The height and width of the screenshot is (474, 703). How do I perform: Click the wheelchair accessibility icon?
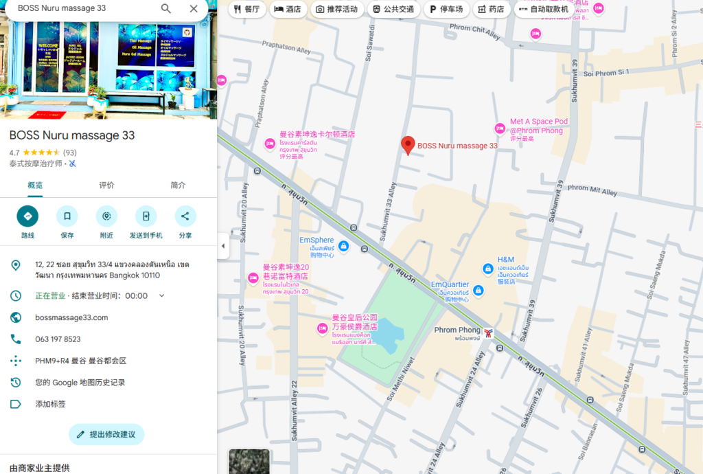73,163
